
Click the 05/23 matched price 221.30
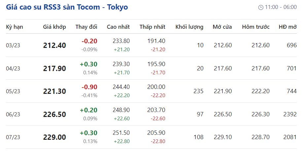coord(55,91)
